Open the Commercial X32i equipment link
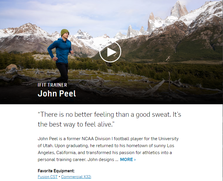Viewport: 223px width, 181px height. 76,177
